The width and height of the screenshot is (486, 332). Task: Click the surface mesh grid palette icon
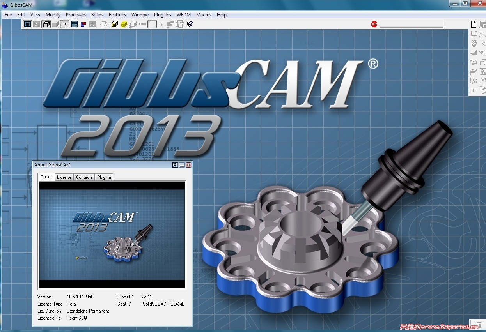483,53
